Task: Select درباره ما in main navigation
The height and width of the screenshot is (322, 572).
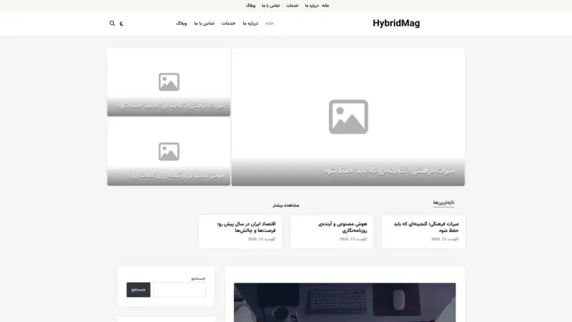Action: click(250, 24)
